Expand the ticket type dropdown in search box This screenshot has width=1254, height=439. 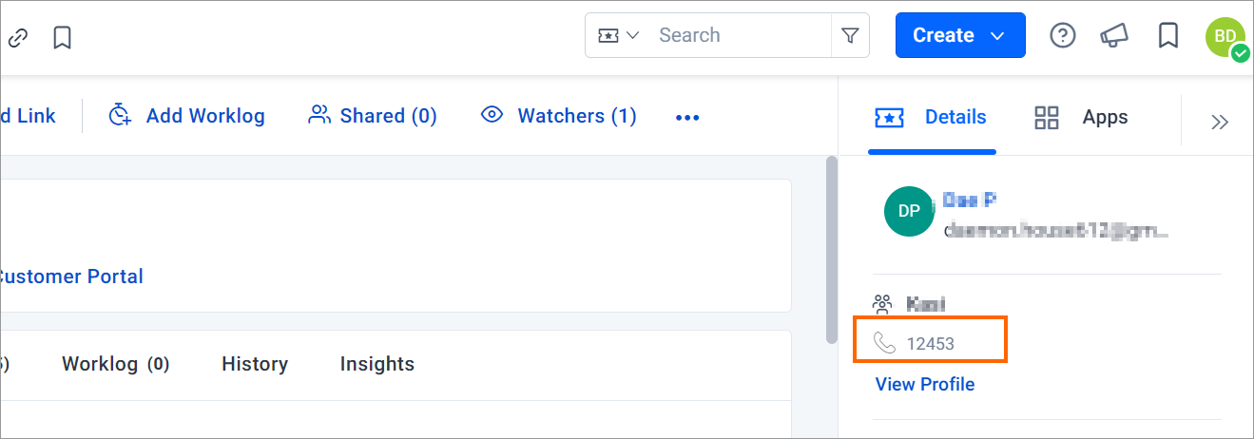point(618,35)
